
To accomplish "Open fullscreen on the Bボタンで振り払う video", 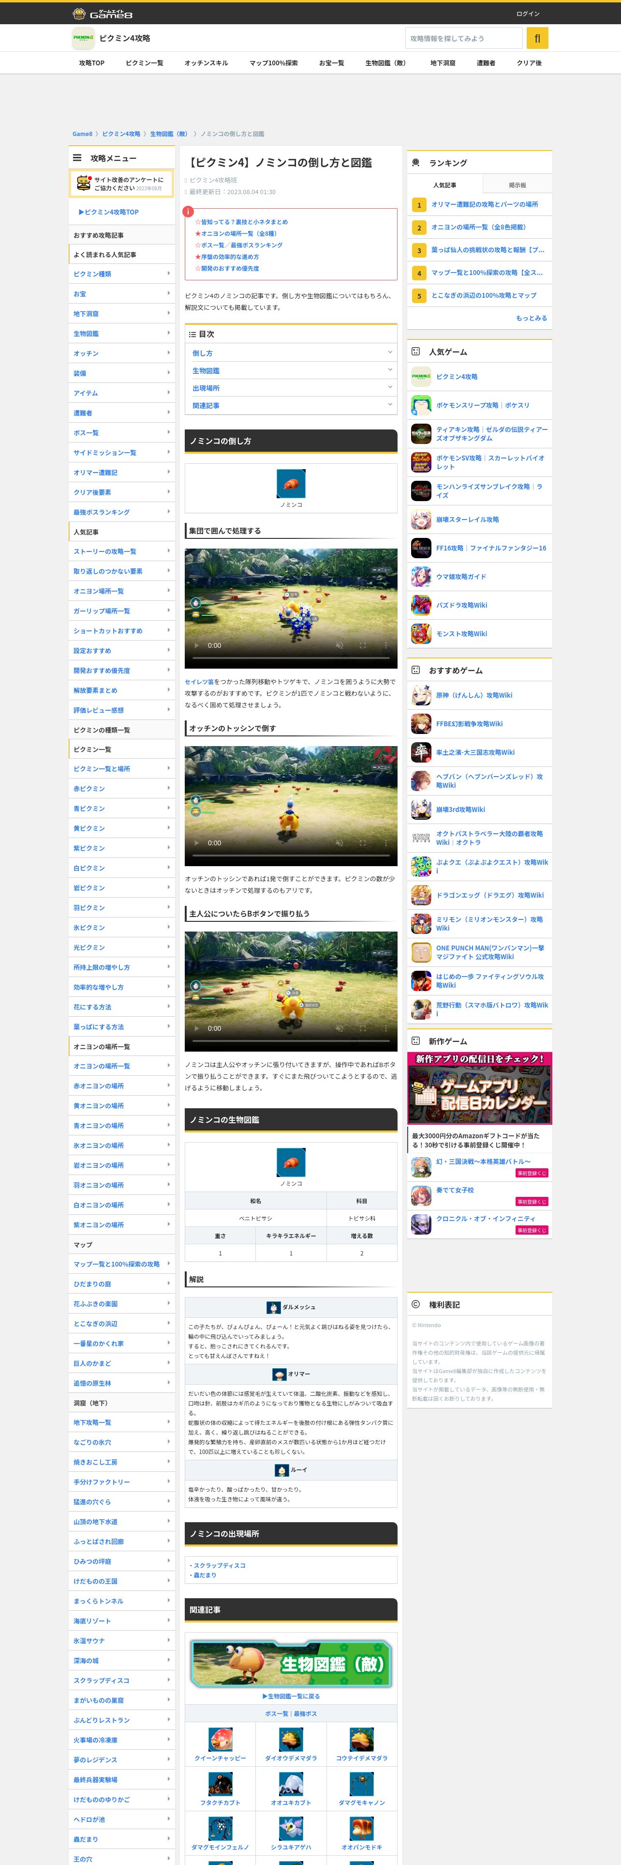I will click(362, 1028).
